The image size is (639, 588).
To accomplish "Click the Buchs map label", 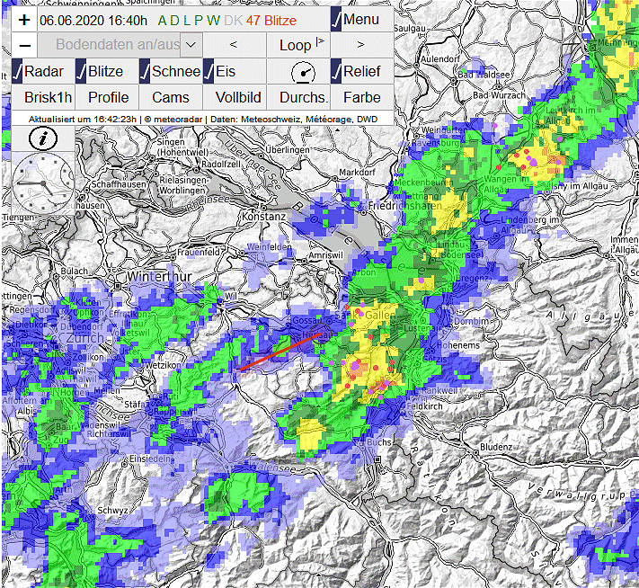I will [379, 442].
